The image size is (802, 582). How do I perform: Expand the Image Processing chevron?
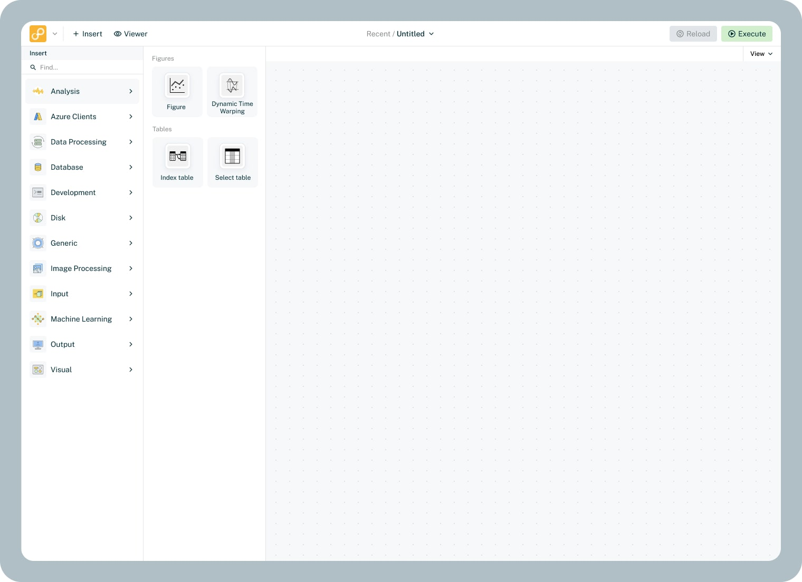131,268
